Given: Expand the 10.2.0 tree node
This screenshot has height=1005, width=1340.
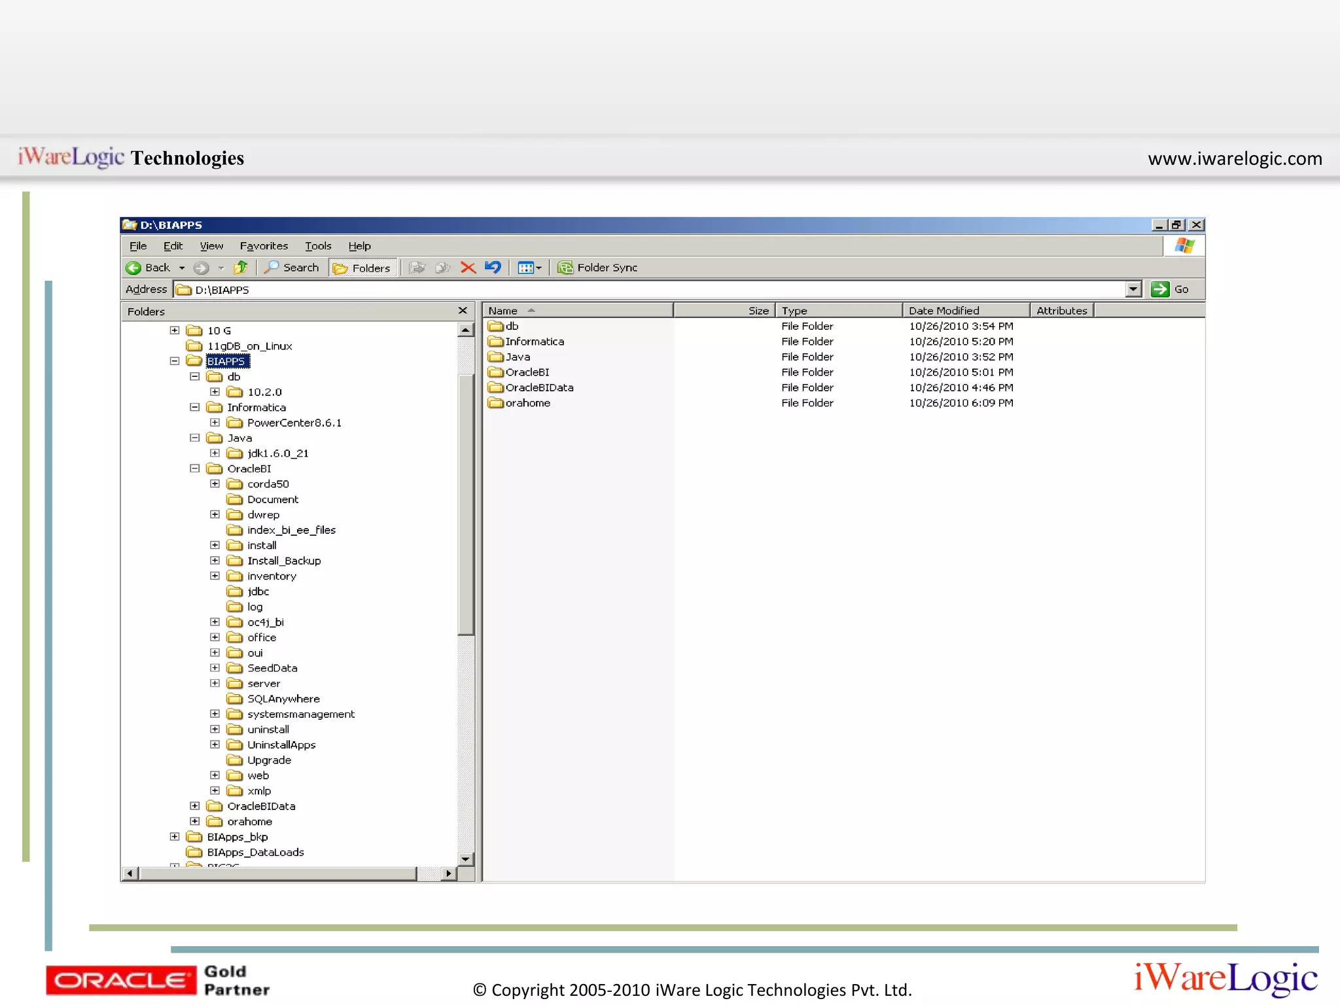Looking at the screenshot, I should click(x=215, y=392).
